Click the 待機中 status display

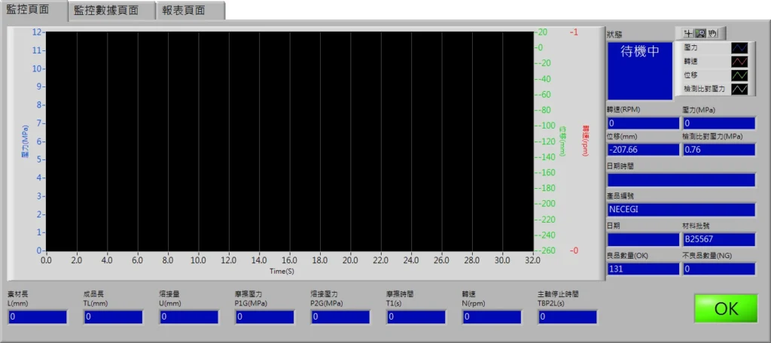(639, 70)
